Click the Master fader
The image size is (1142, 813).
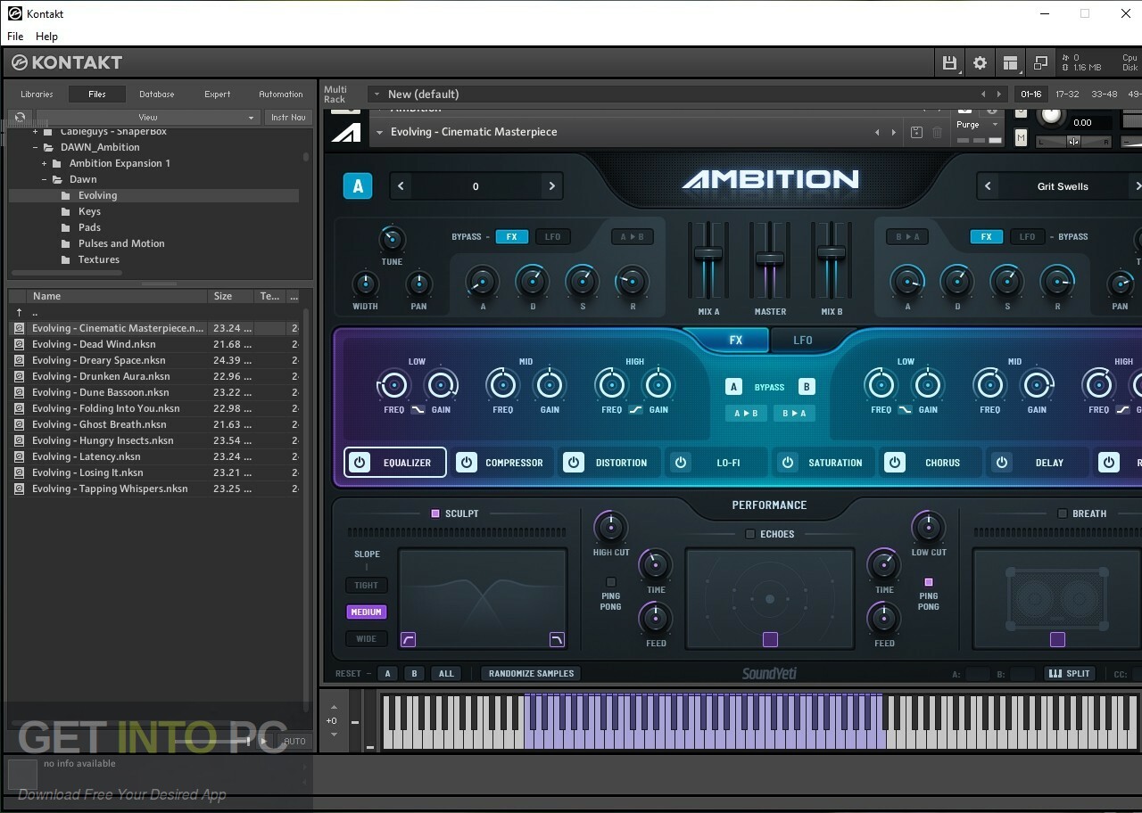coord(770,259)
